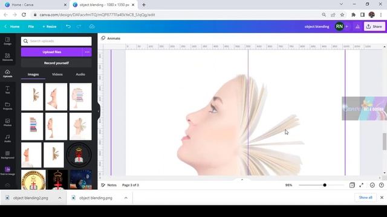Click the canvas vertical scrollbar thumb
The height and width of the screenshot is (217, 387).
point(385,141)
